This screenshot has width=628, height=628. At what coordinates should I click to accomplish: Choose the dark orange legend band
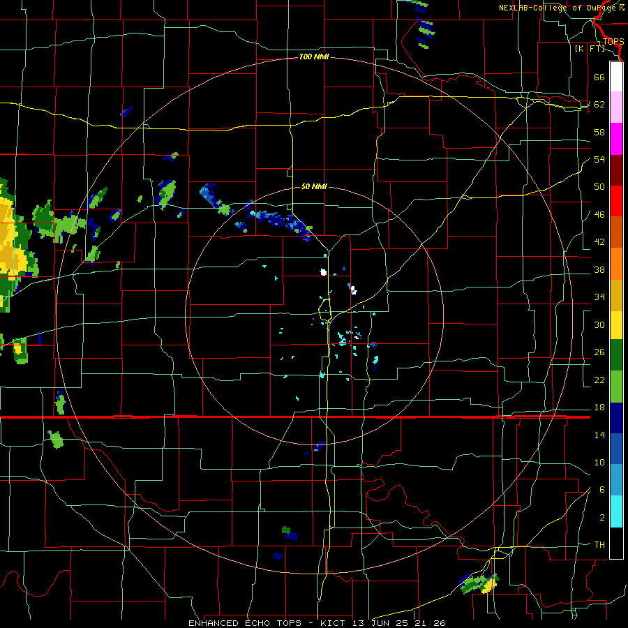616,232
